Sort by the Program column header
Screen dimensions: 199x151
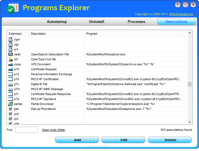click(x=134, y=34)
